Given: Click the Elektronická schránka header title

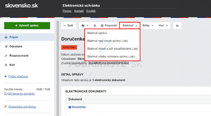Looking at the screenshot, I should [81, 5].
